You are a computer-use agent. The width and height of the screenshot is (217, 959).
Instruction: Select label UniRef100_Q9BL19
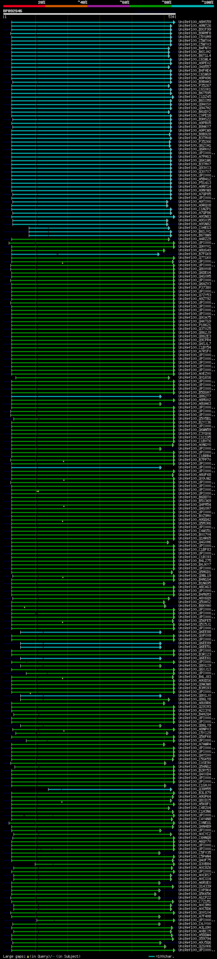click(x=195, y=576)
